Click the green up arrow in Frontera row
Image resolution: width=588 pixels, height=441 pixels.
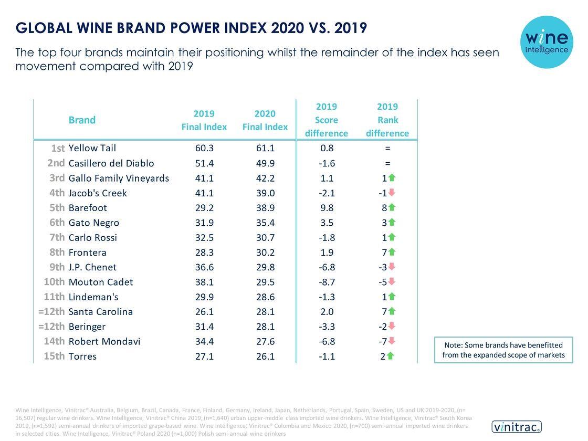pos(392,252)
